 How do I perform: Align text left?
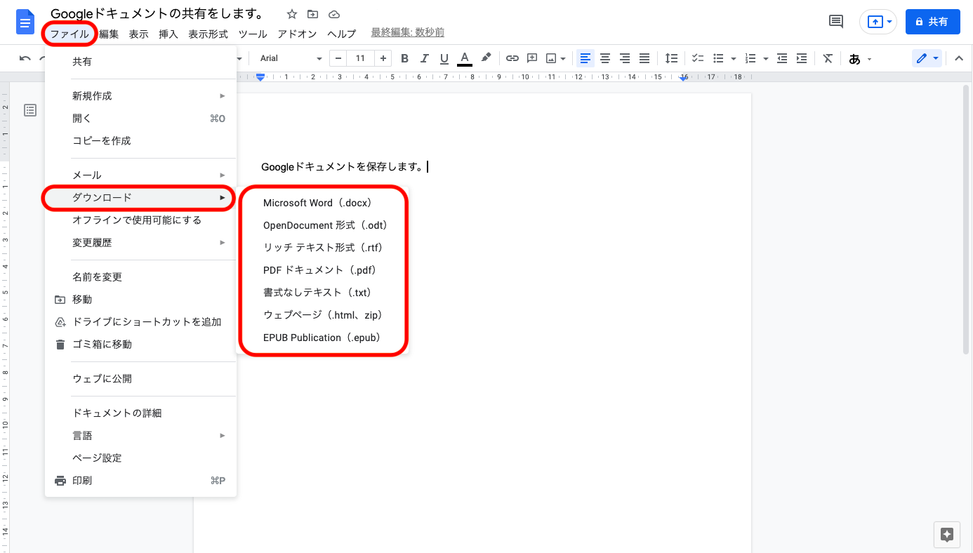point(585,59)
